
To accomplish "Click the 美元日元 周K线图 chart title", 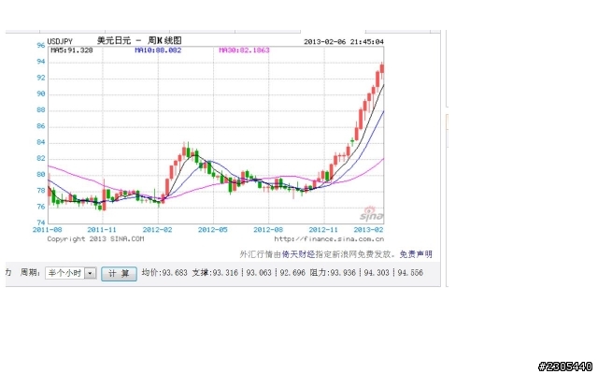I will [139, 40].
